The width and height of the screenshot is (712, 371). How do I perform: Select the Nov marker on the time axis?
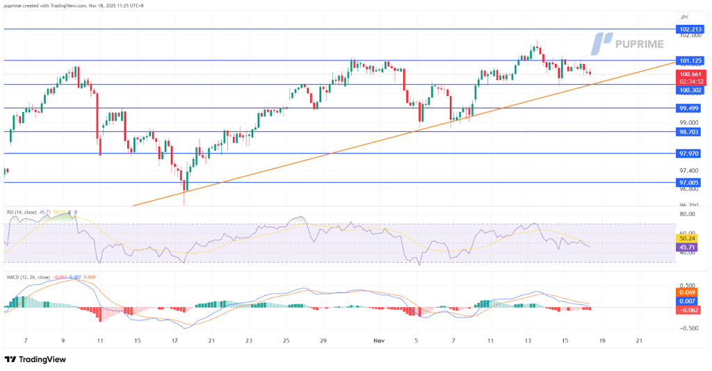coord(379,341)
